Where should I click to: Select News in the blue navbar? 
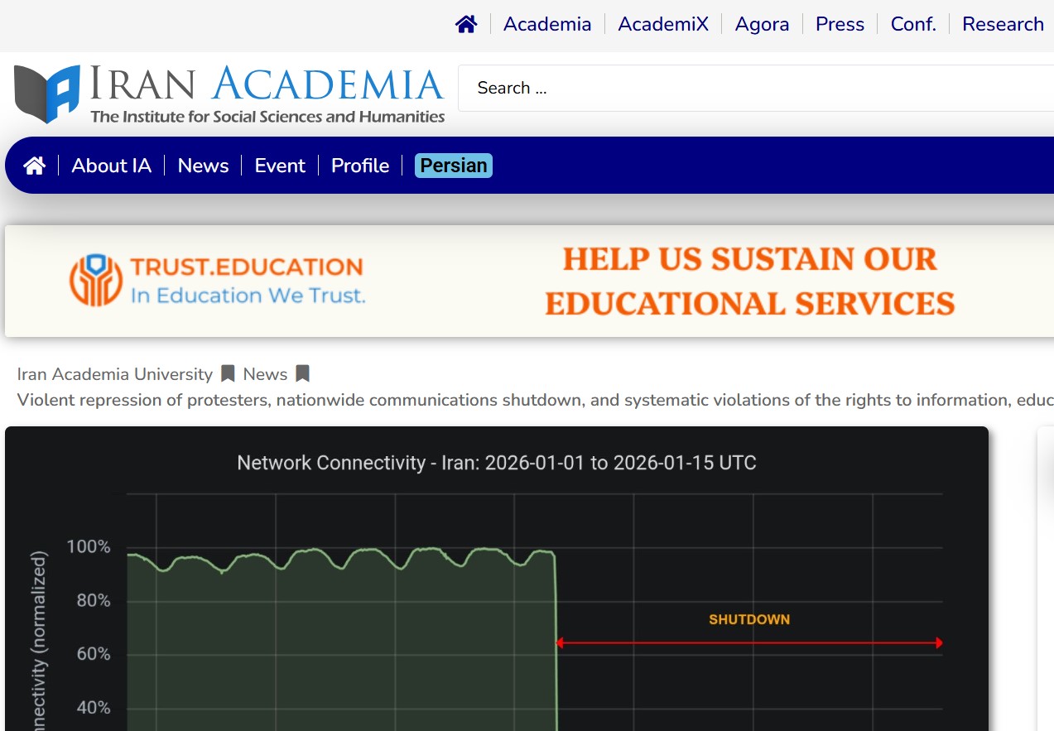pos(203,166)
